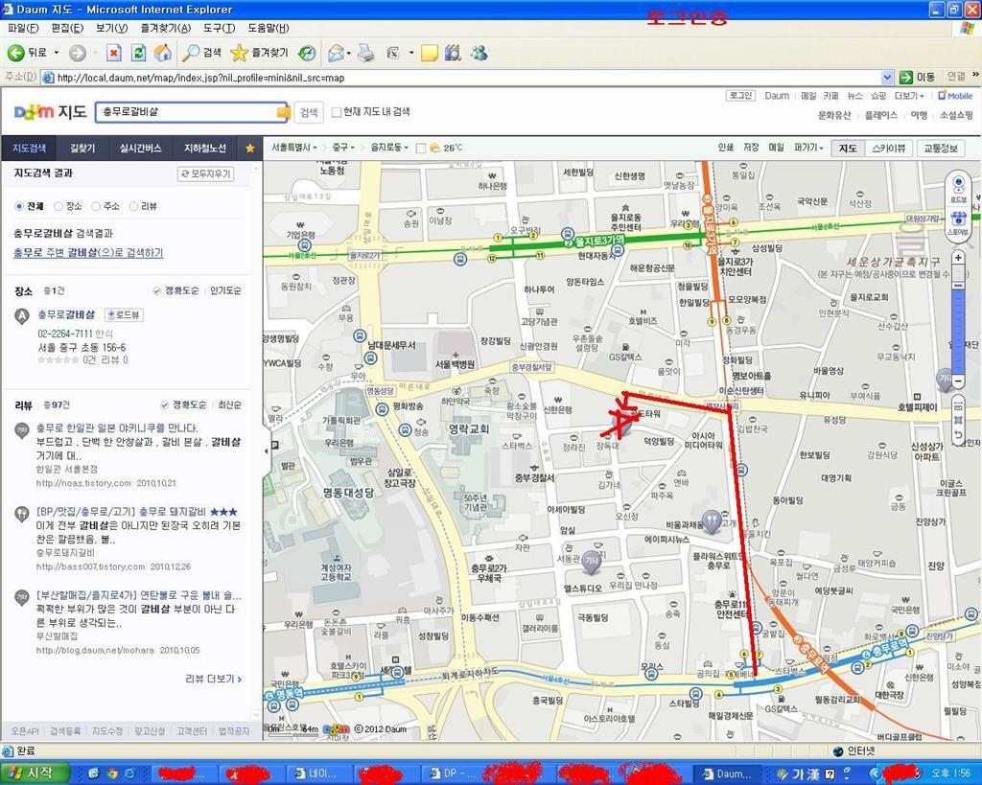Click the map search input field

tap(185, 112)
